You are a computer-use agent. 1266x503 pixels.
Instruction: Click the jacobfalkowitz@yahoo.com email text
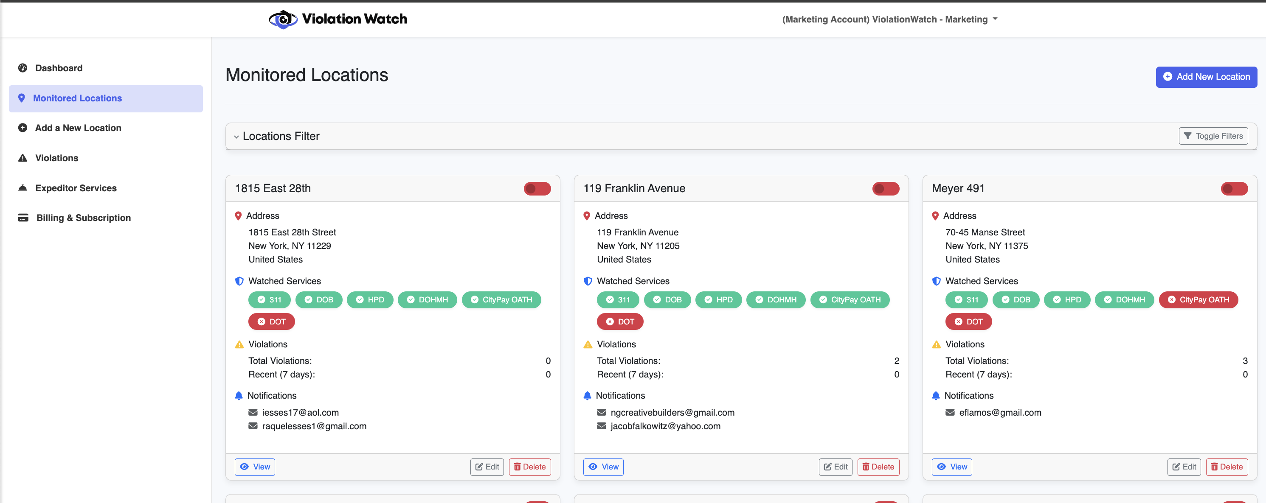click(x=665, y=426)
